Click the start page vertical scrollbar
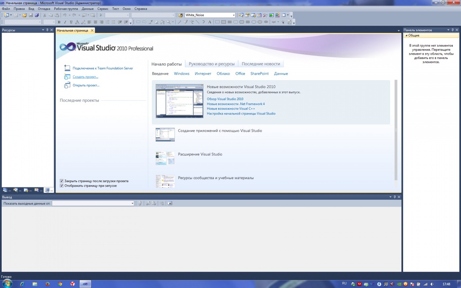 [x=396, y=130]
